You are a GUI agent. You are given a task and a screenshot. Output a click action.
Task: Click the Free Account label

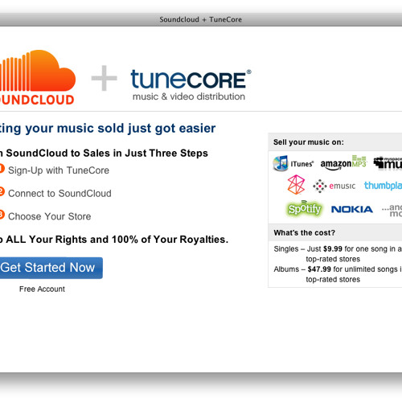coord(42,289)
